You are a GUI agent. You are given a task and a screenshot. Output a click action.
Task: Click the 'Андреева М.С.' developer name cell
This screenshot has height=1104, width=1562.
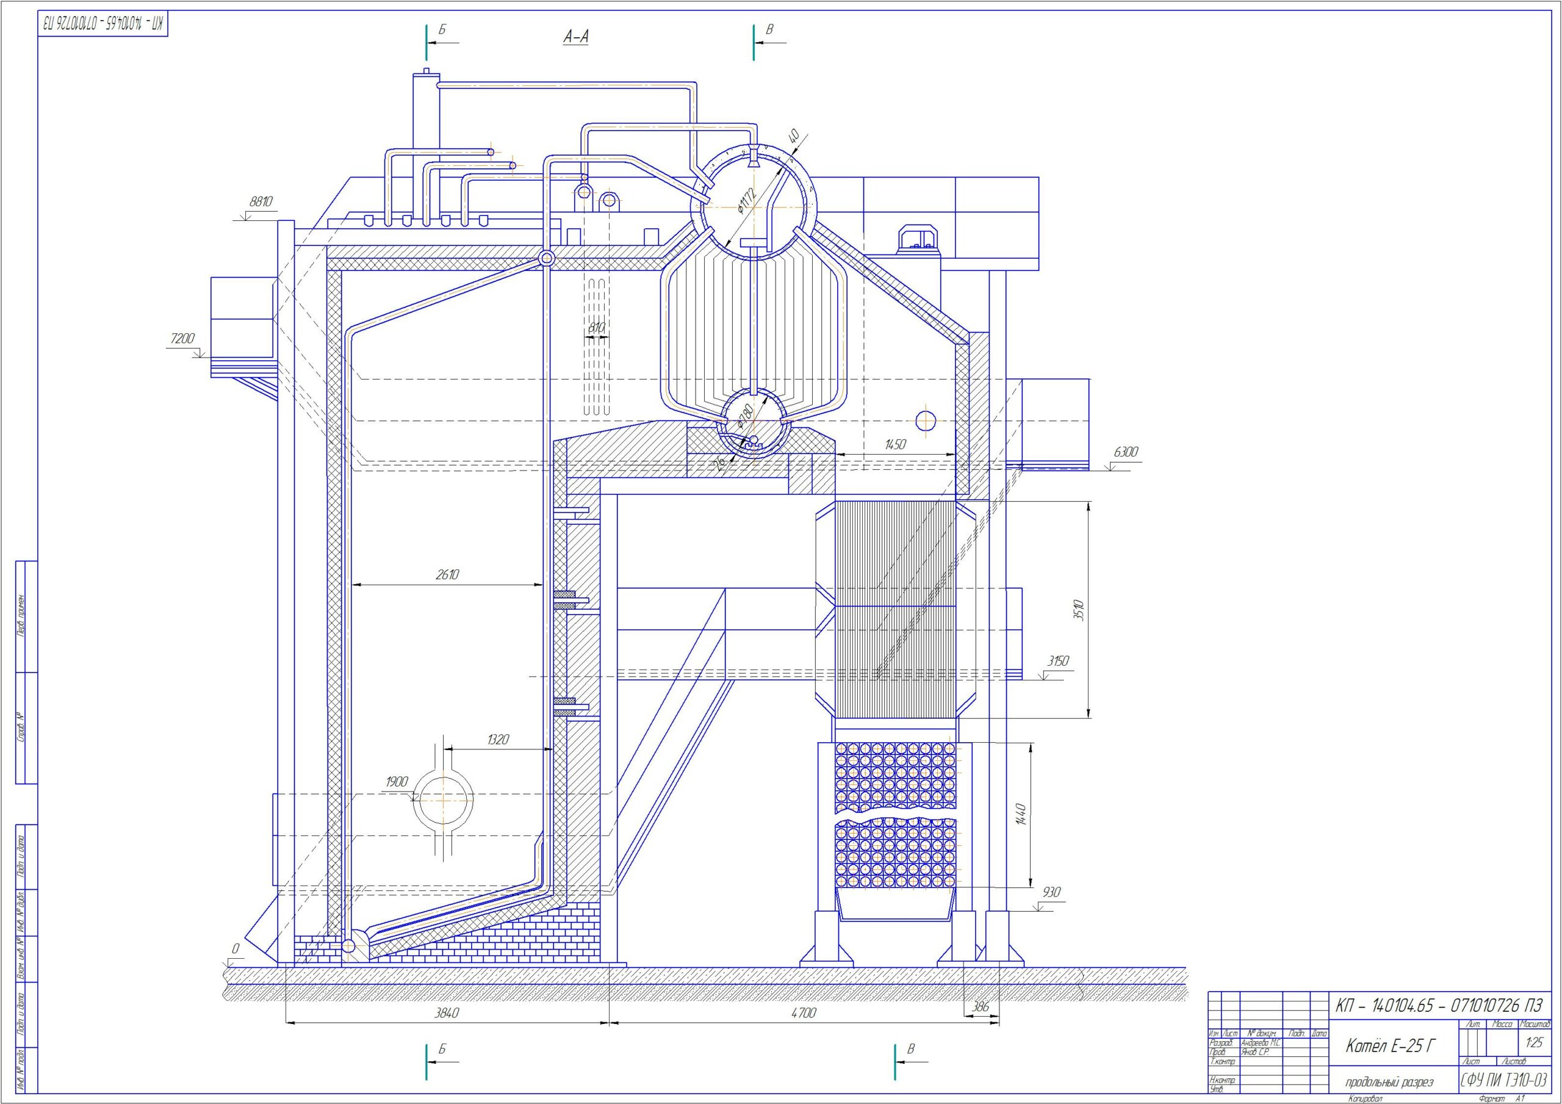tap(1261, 1042)
